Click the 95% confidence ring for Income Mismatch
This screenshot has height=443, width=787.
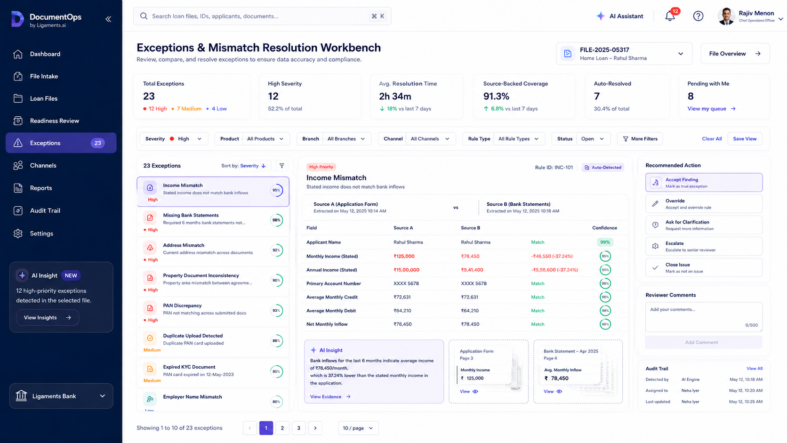tap(277, 191)
